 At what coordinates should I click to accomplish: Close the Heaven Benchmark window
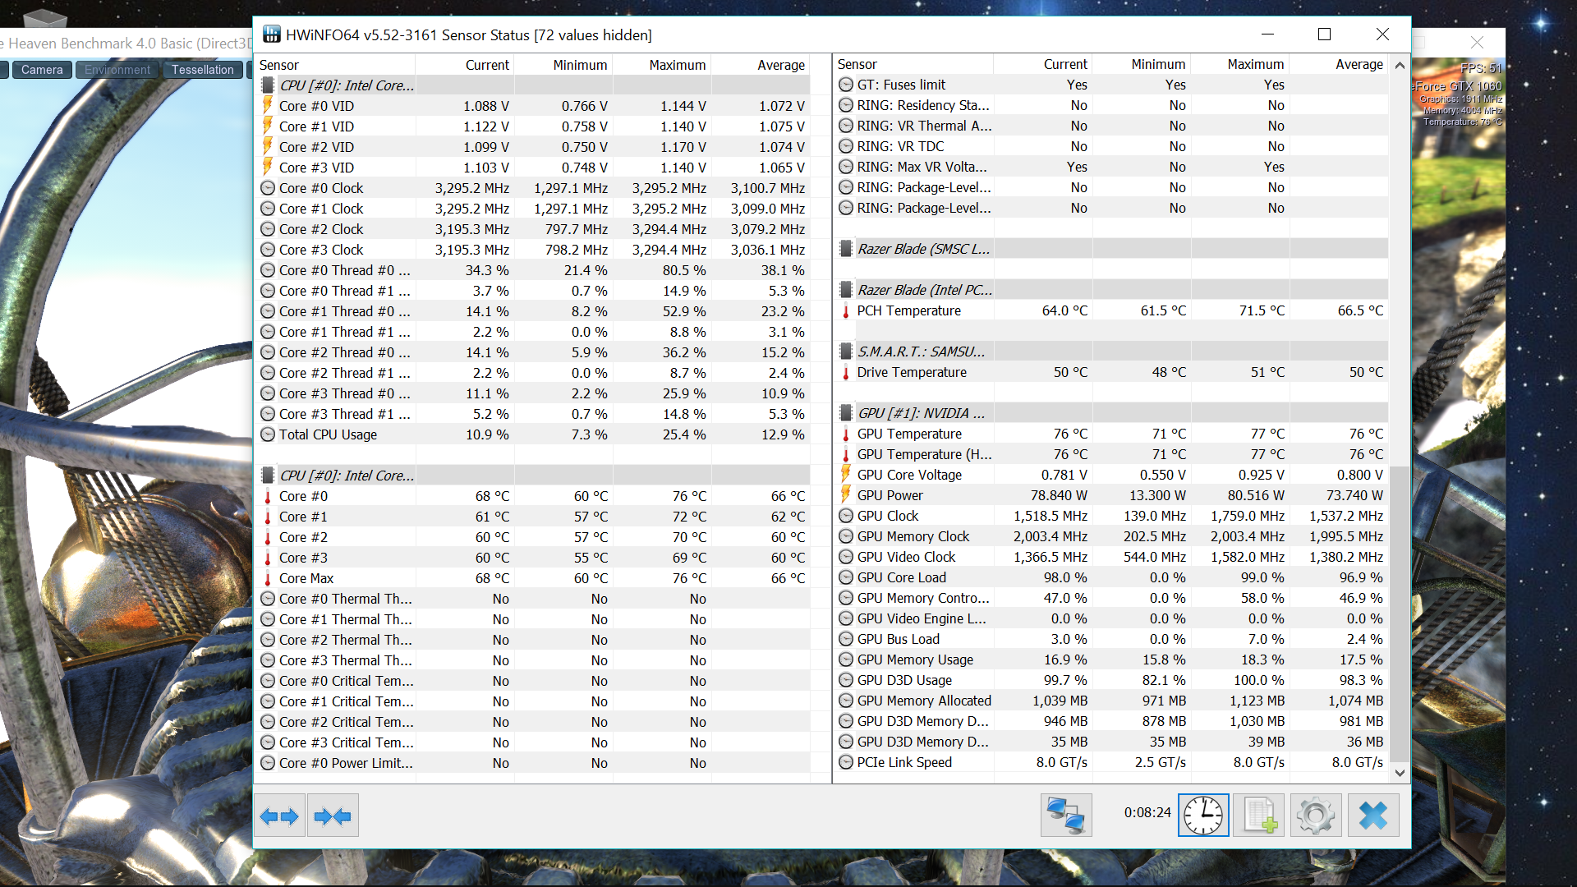click(1477, 42)
